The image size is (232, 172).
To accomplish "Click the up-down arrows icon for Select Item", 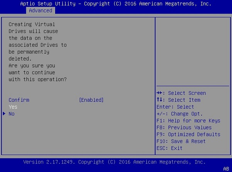I will click(x=160, y=100).
